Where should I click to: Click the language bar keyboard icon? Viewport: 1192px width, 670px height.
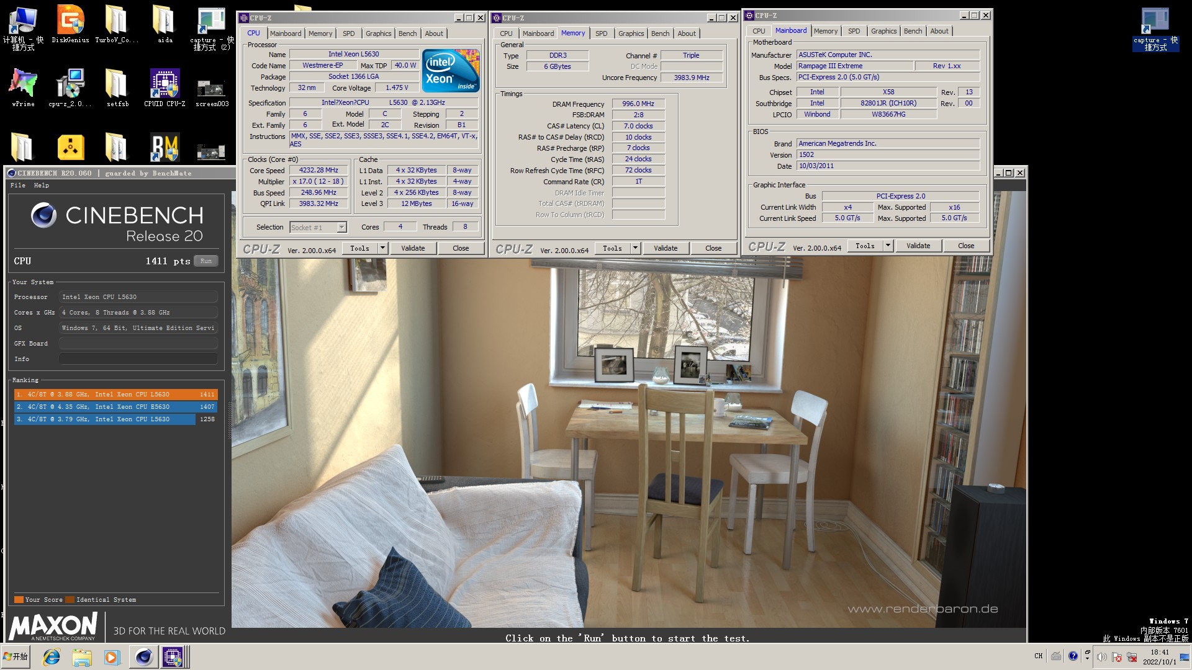(x=1056, y=656)
